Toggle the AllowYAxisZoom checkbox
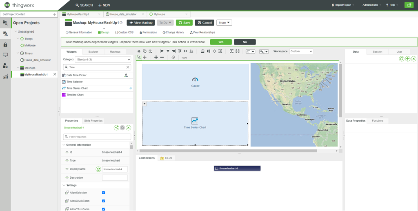The width and height of the screenshot is (418, 211). pos(103,209)
